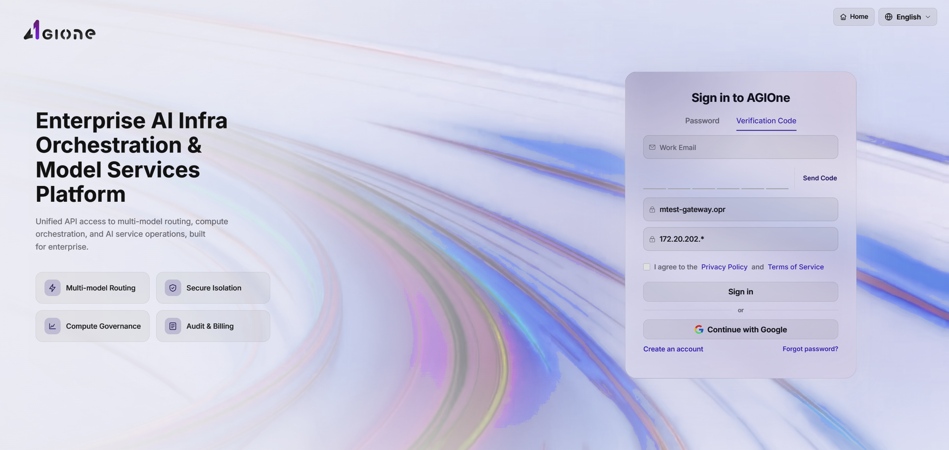Click the Sign in button
The width and height of the screenshot is (949, 450).
pyautogui.click(x=740, y=292)
